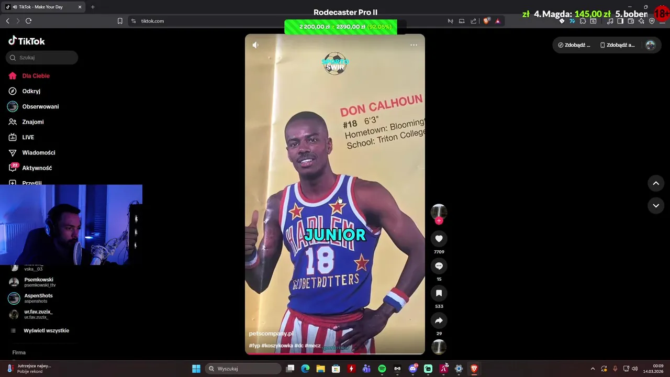670x377 pixels.
Task: Reload the TikTok page
Action: tap(28, 21)
